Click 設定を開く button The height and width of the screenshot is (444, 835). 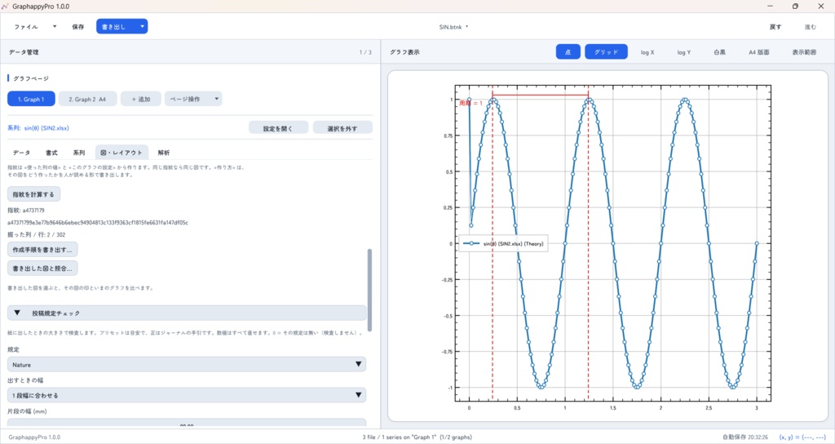[278, 128]
